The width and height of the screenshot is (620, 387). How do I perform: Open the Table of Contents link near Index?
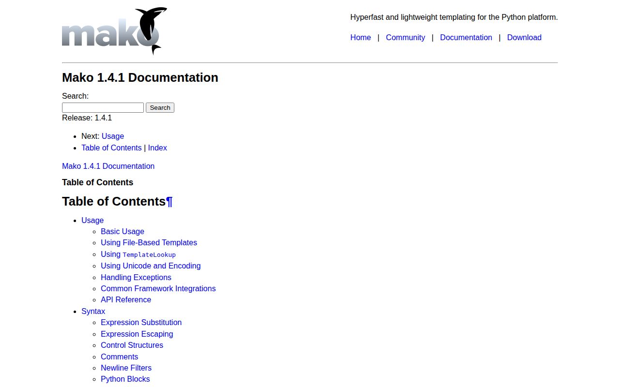click(x=111, y=148)
